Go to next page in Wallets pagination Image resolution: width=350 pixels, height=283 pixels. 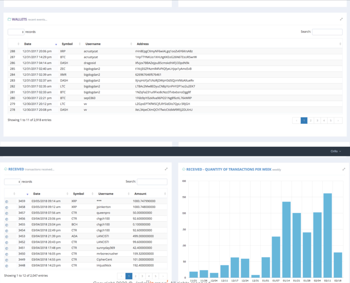(338, 120)
